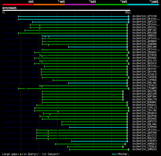Open hit UniRef100_B6SGC6

(x=144, y=64)
